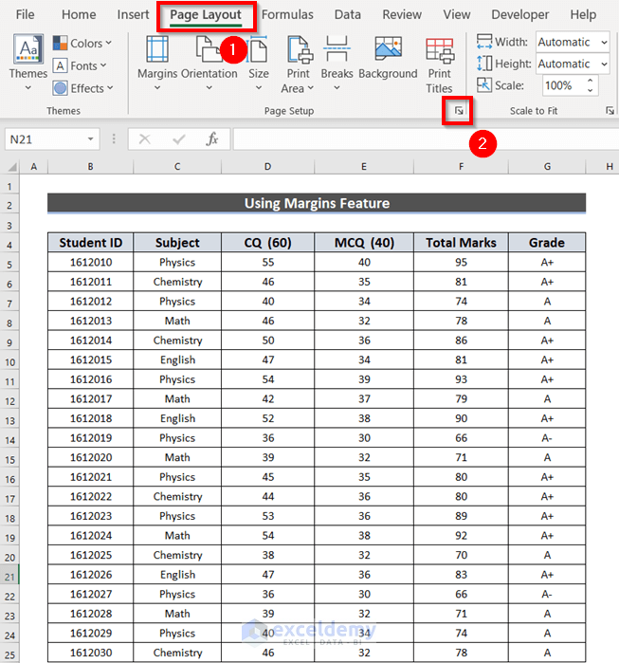Open the Breaks dropdown chevron

point(337,88)
